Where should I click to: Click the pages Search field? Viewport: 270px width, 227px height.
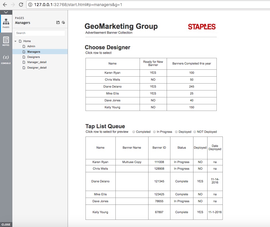[40, 33]
